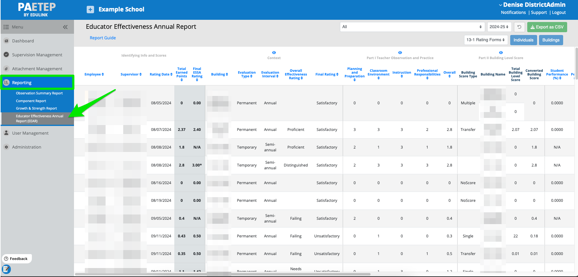578x277 pixels.
Task: Click the 08/07/2024 rating date cell
Action: (x=161, y=130)
